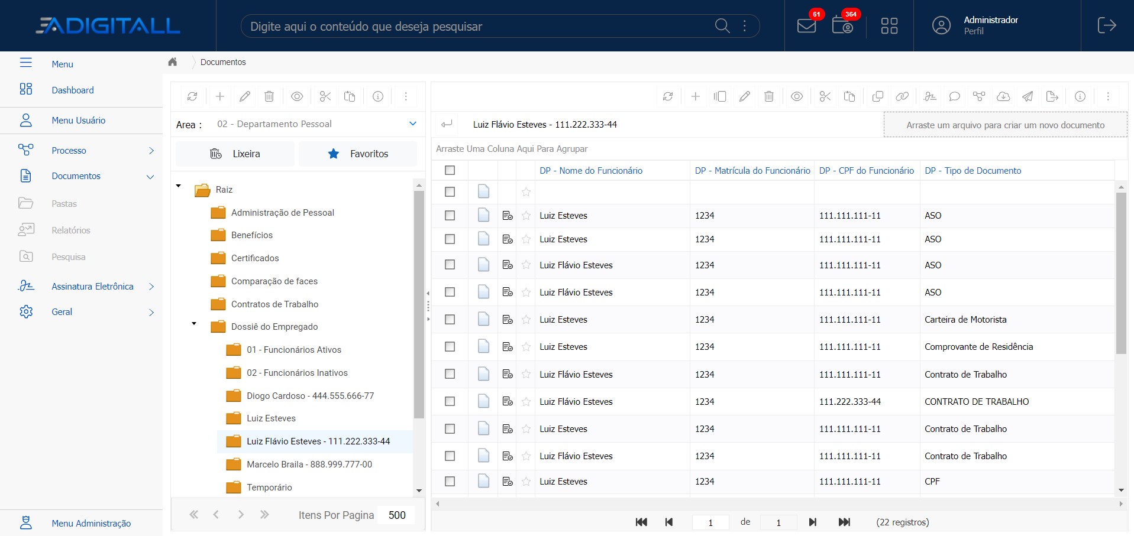Click the grid horizontal scrollbar track

click(778, 503)
